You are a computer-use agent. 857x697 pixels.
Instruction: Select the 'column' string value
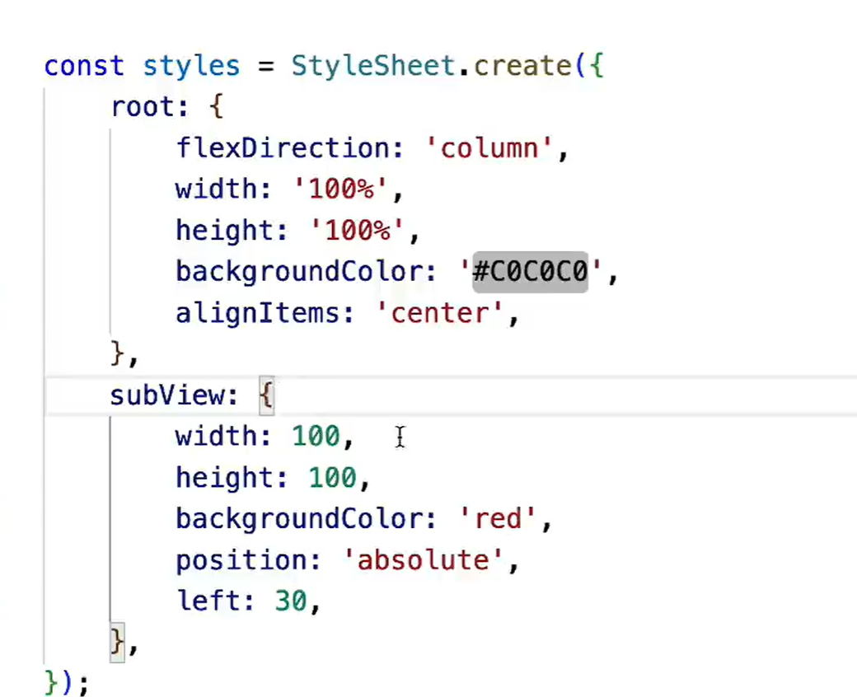pos(489,148)
